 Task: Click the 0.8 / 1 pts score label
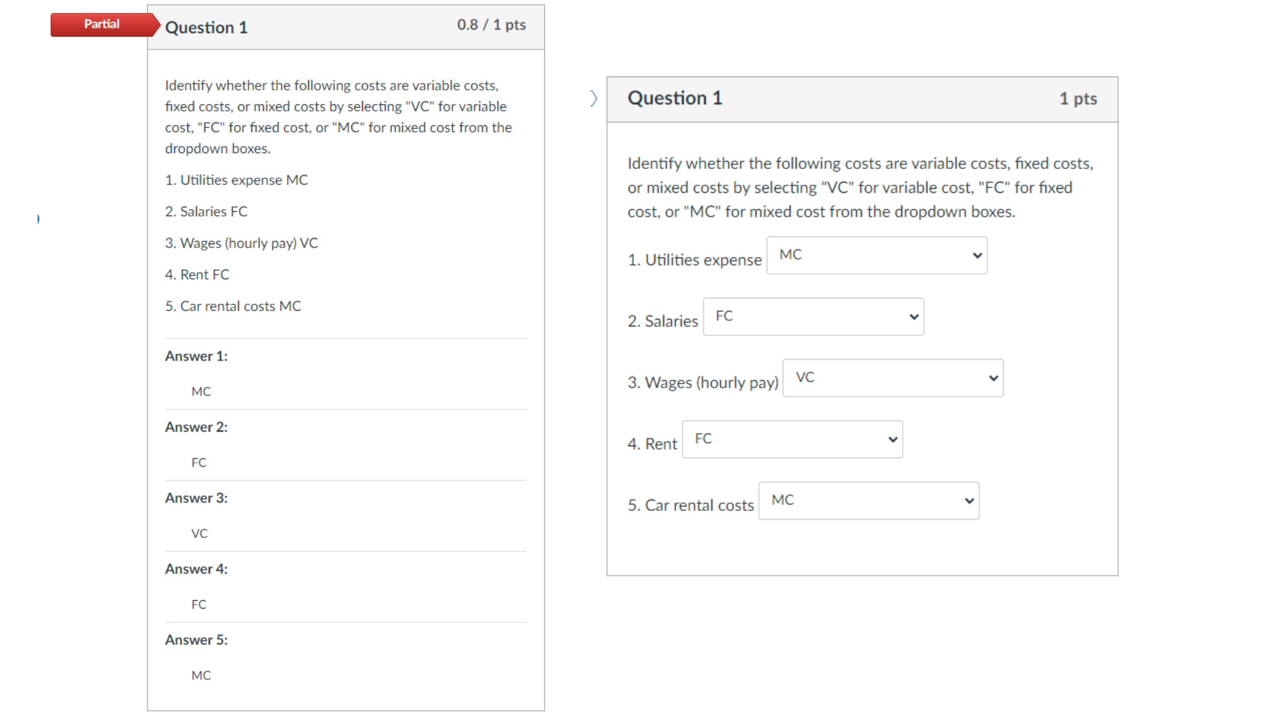[x=491, y=25]
